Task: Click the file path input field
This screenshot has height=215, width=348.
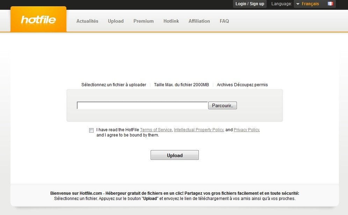Action: pyautogui.click(x=142, y=105)
